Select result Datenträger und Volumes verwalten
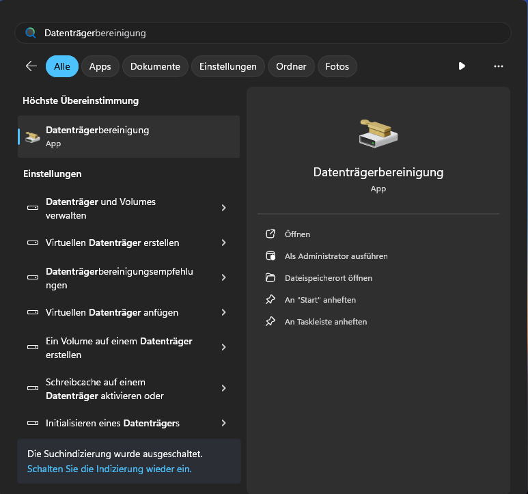The height and width of the screenshot is (494, 528). tap(128, 208)
